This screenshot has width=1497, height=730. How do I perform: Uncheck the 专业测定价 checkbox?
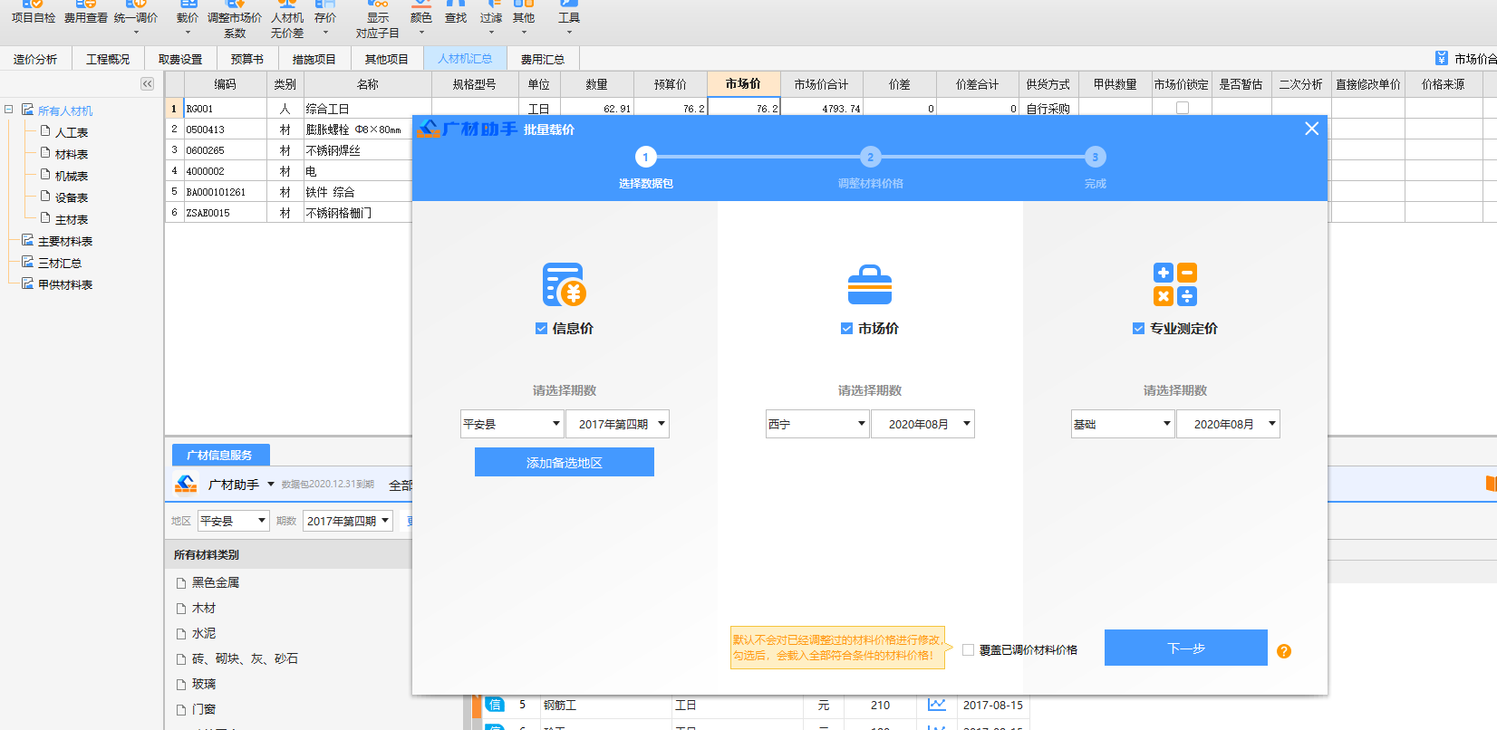click(x=1138, y=329)
